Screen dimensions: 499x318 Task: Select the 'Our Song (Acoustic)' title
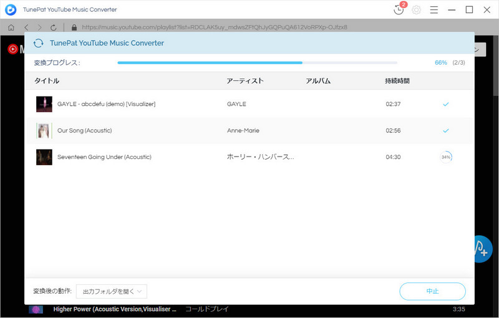point(85,130)
